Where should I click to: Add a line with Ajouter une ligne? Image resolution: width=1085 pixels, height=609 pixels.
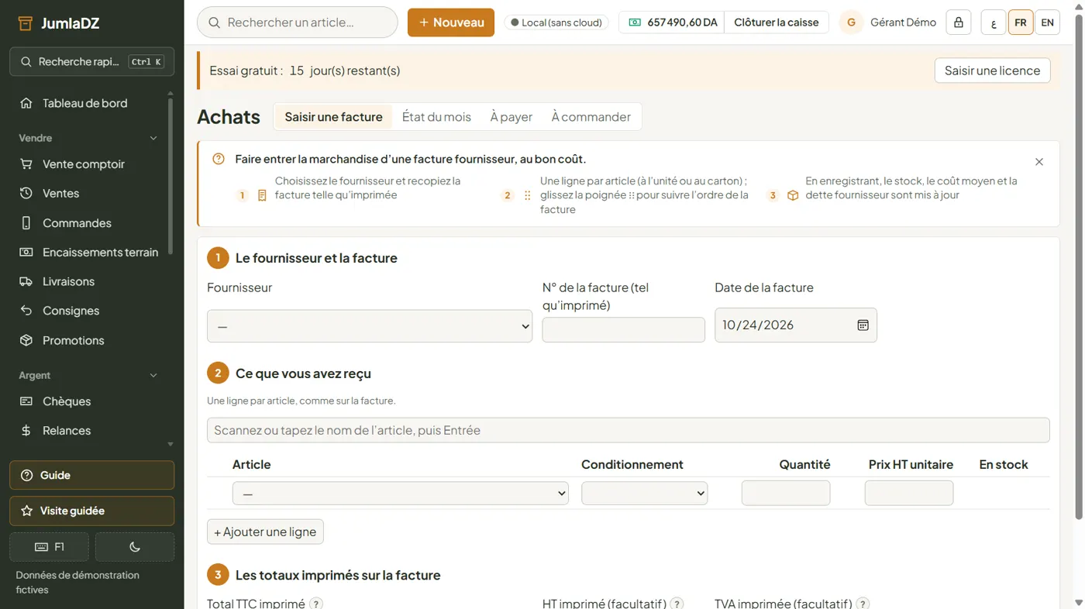[265, 532]
